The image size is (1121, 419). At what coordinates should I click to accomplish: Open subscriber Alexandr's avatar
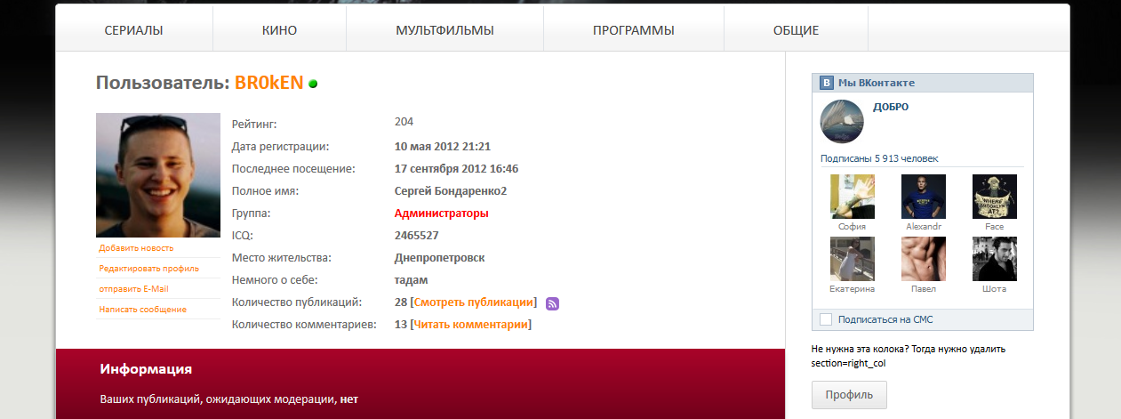pyautogui.click(x=924, y=197)
